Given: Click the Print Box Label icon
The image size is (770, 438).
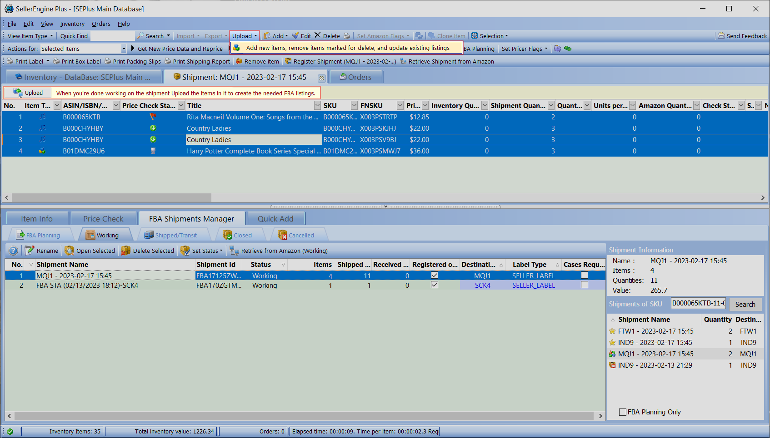Looking at the screenshot, I should pos(56,61).
